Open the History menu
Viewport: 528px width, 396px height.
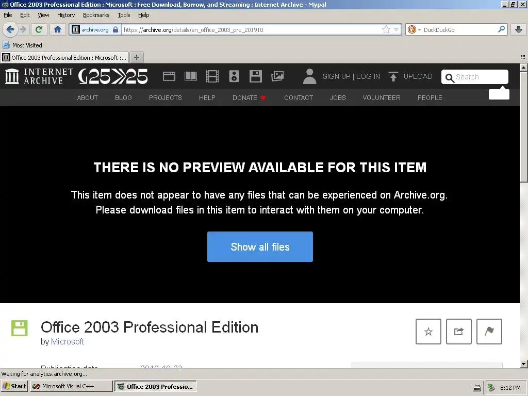click(x=66, y=15)
